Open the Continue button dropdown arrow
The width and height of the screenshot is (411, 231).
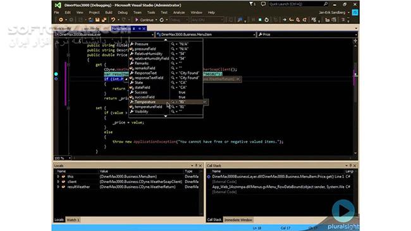point(156,20)
